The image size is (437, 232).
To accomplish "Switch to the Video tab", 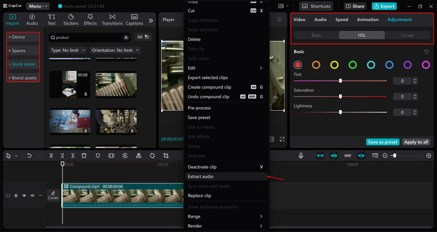I will 299,19.
